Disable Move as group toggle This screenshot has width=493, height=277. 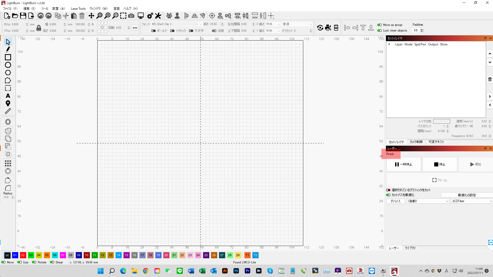[380, 25]
